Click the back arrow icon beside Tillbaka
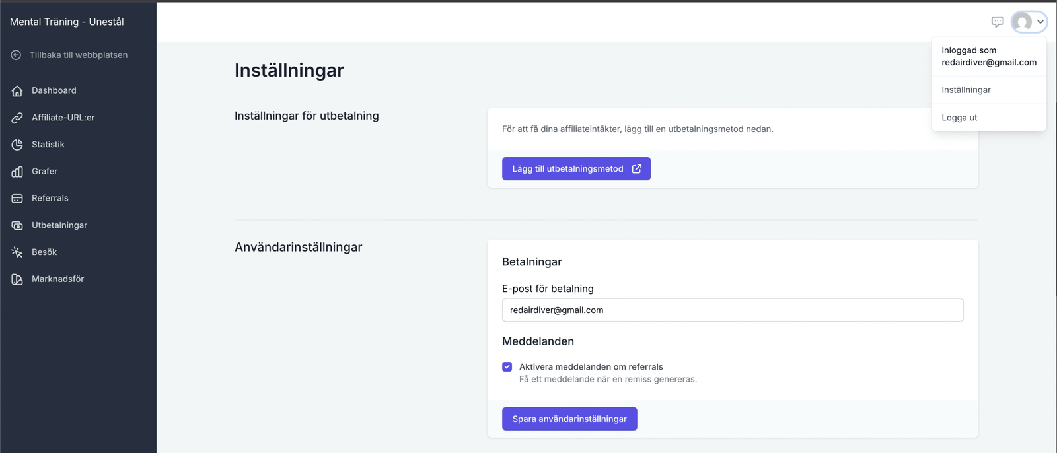 16,55
